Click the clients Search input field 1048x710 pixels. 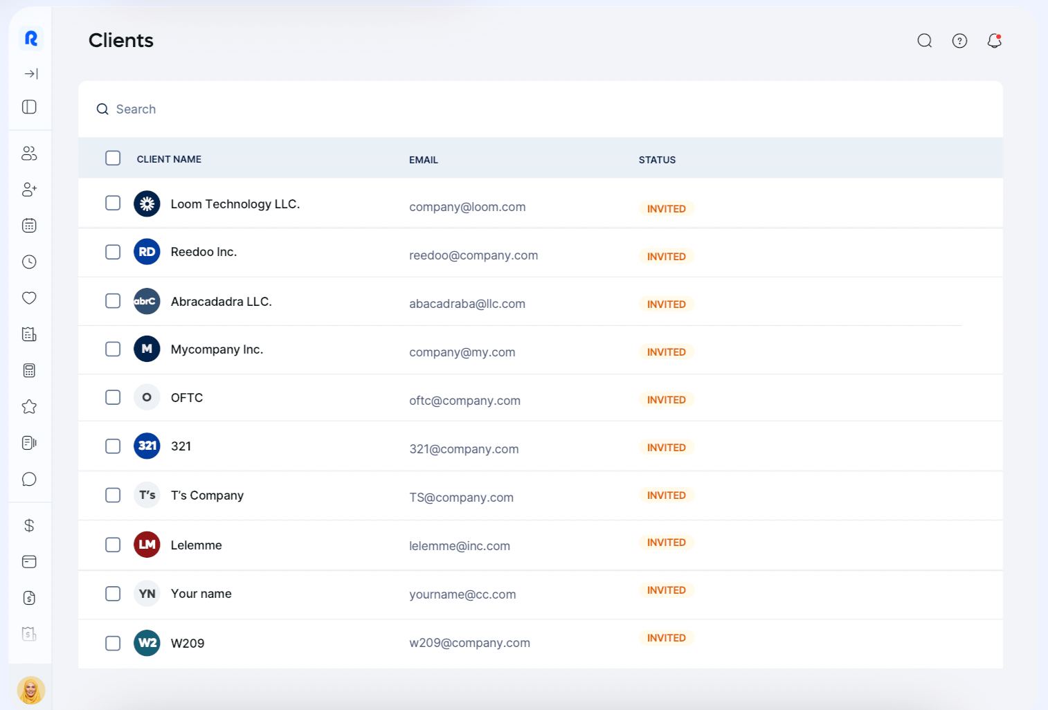pos(485,109)
